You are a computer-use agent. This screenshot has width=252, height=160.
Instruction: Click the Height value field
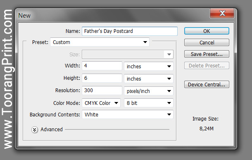(102, 78)
